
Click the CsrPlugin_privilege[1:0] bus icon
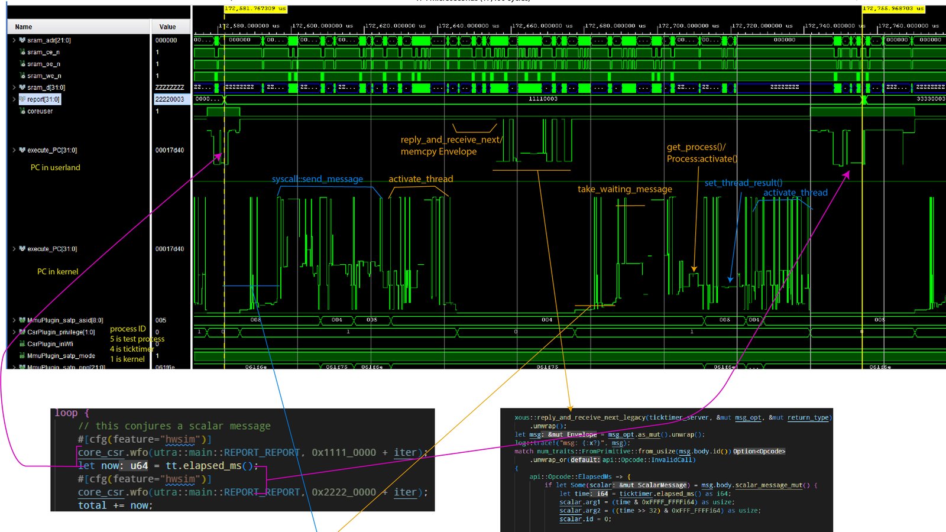click(22, 332)
